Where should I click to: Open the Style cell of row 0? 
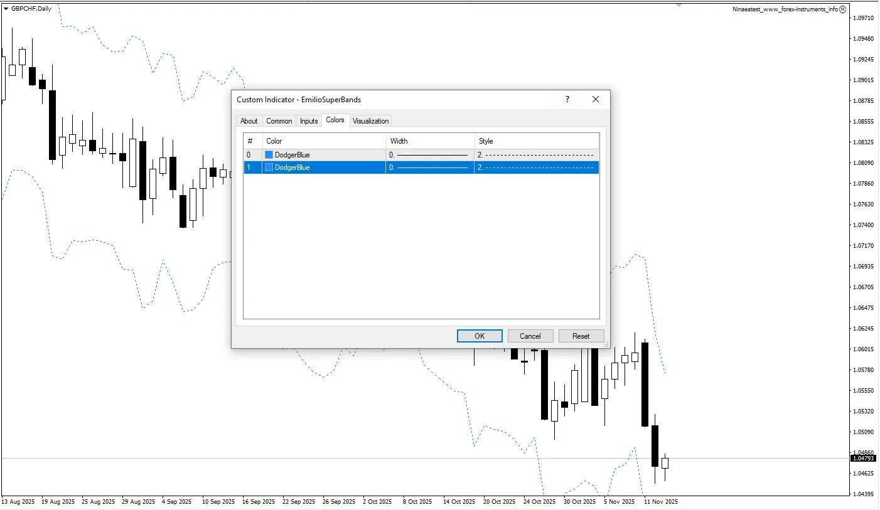click(x=537, y=155)
